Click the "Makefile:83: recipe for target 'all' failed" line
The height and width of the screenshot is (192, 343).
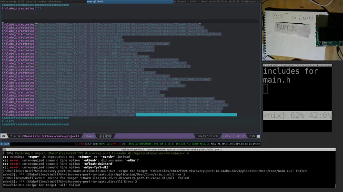click(x=41, y=185)
